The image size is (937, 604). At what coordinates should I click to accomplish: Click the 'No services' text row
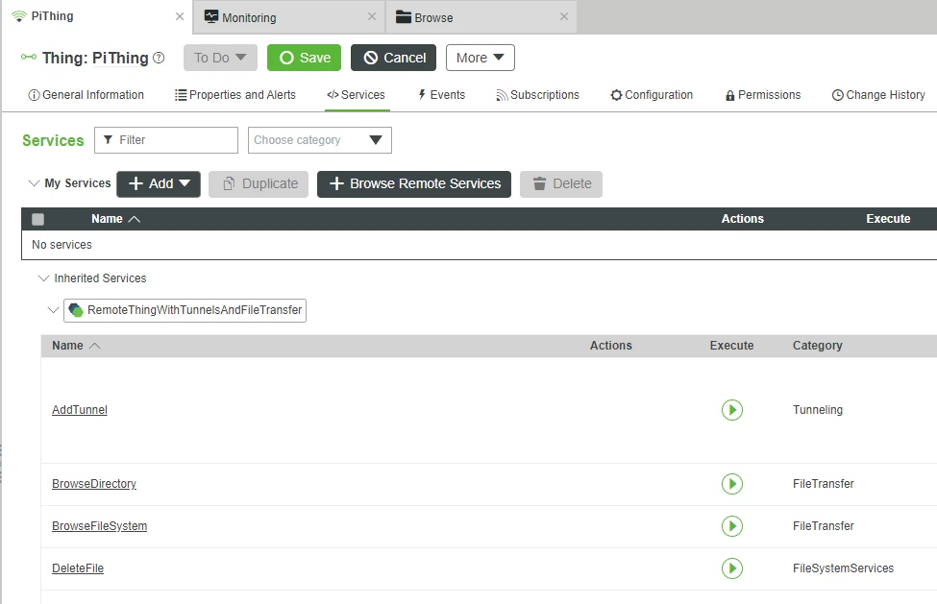(62, 245)
